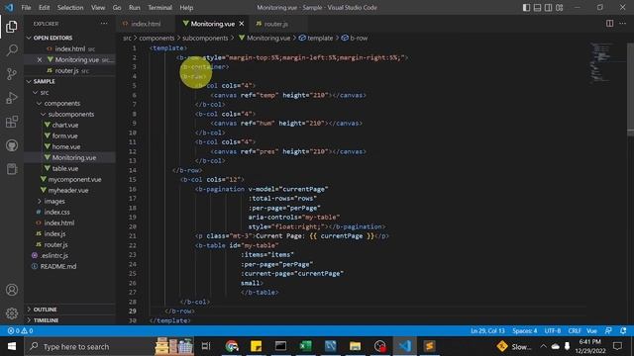The image size is (634, 356).
Task: Open customize layout icon
Action: click(x=559, y=7)
